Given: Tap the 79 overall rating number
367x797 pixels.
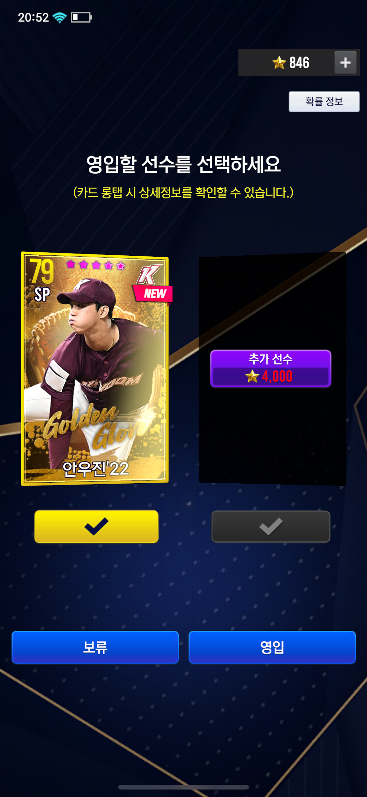Looking at the screenshot, I should coord(42,271).
